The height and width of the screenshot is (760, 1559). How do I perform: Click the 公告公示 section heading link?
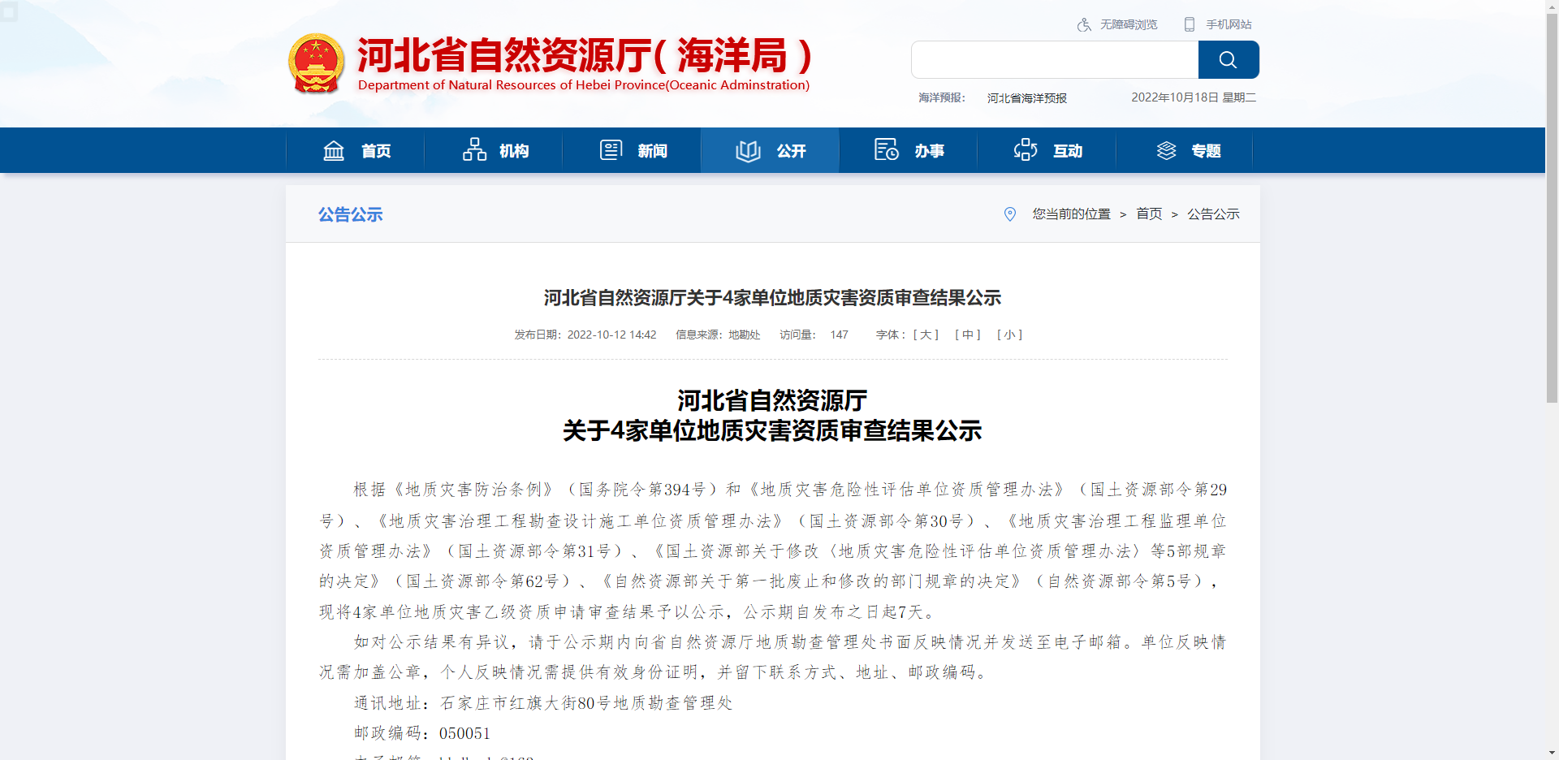(x=351, y=214)
